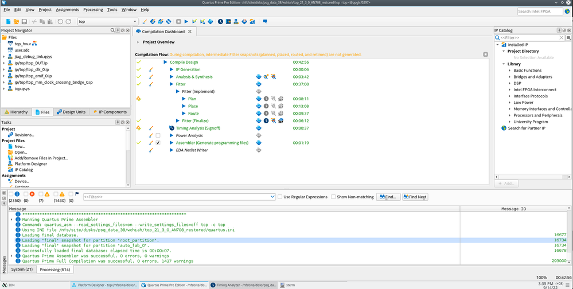Viewport: 573px width, 289px height.
Task: Uncheck the Assembler stage checkbox
Action: click(158, 143)
